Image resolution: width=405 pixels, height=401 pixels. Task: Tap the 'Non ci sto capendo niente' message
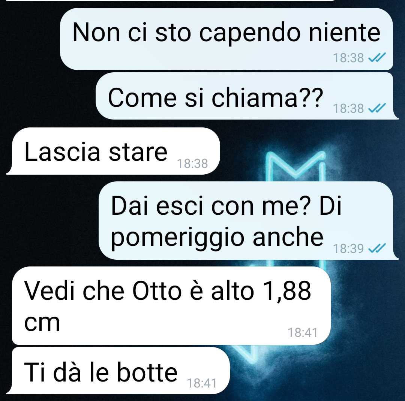(226, 39)
